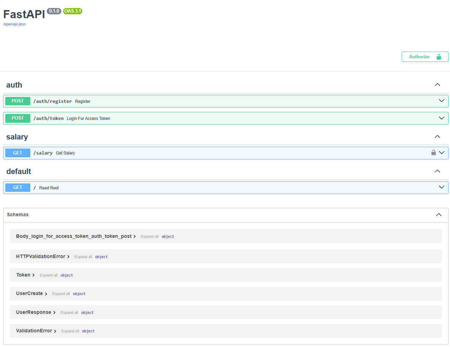Click the FastAPI title
Viewport: 450px width, 347px height.
coord(24,14)
